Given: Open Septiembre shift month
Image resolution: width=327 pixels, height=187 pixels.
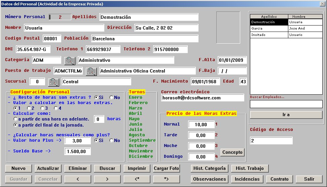Looking at the screenshot, I should [142, 140].
